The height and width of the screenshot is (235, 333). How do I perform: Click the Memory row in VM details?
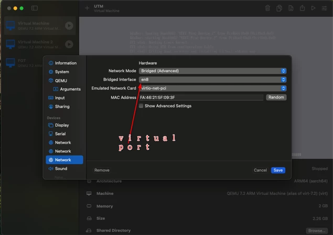[207, 206]
